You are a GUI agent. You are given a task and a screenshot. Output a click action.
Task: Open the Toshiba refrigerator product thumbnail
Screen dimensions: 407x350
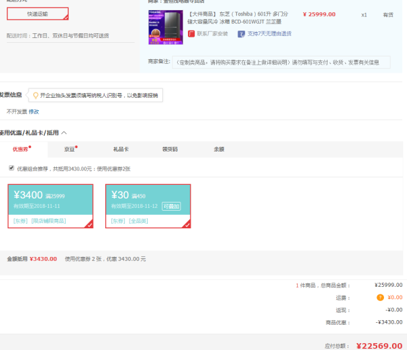tap(166, 27)
